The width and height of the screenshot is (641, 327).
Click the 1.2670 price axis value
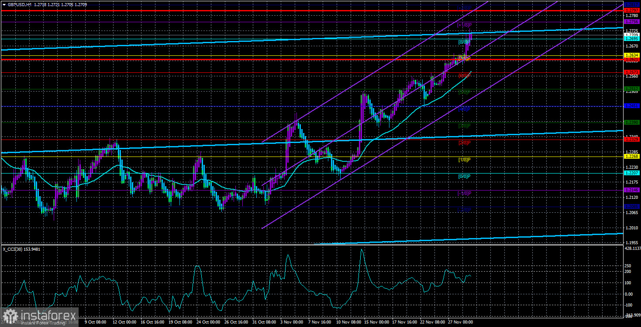pos(632,46)
